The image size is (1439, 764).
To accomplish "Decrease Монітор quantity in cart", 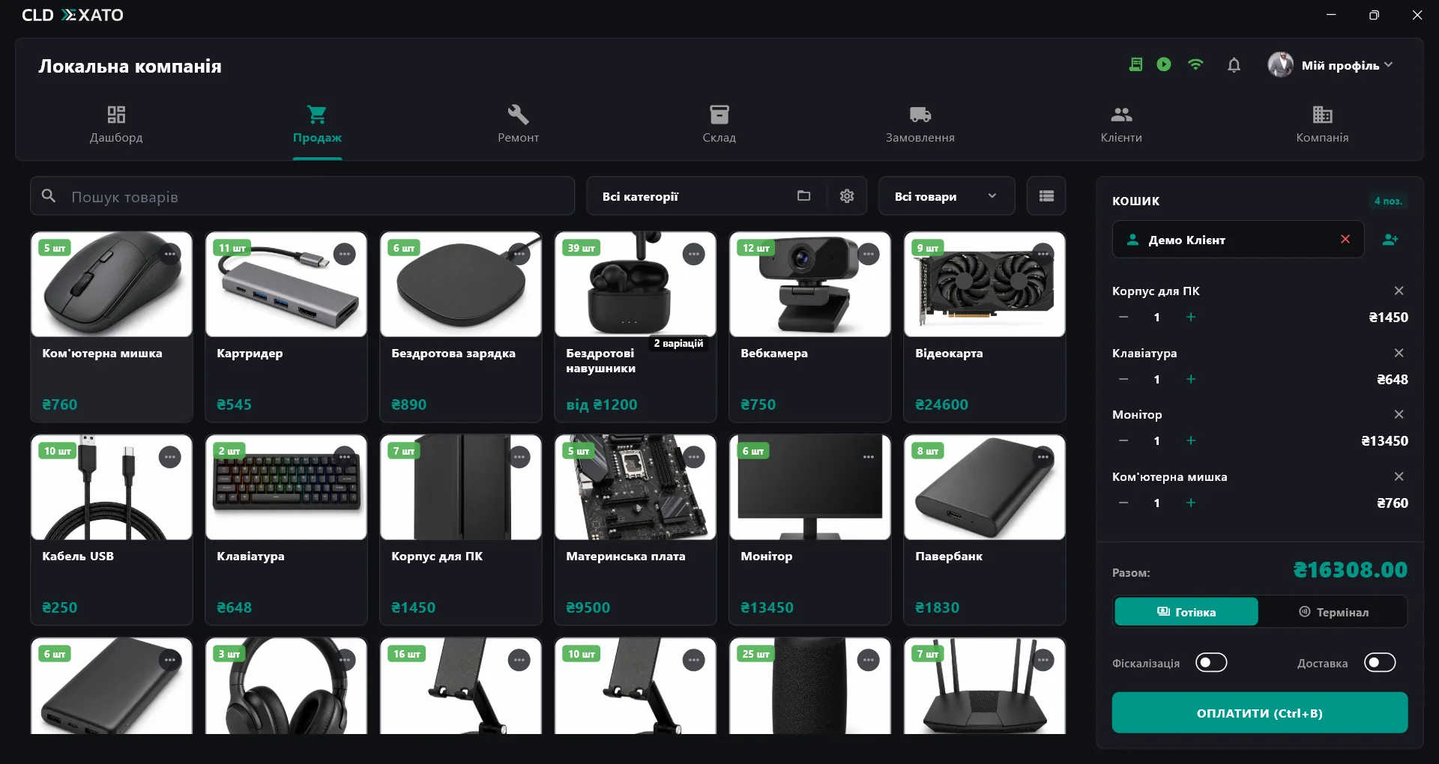I will (1123, 440).
